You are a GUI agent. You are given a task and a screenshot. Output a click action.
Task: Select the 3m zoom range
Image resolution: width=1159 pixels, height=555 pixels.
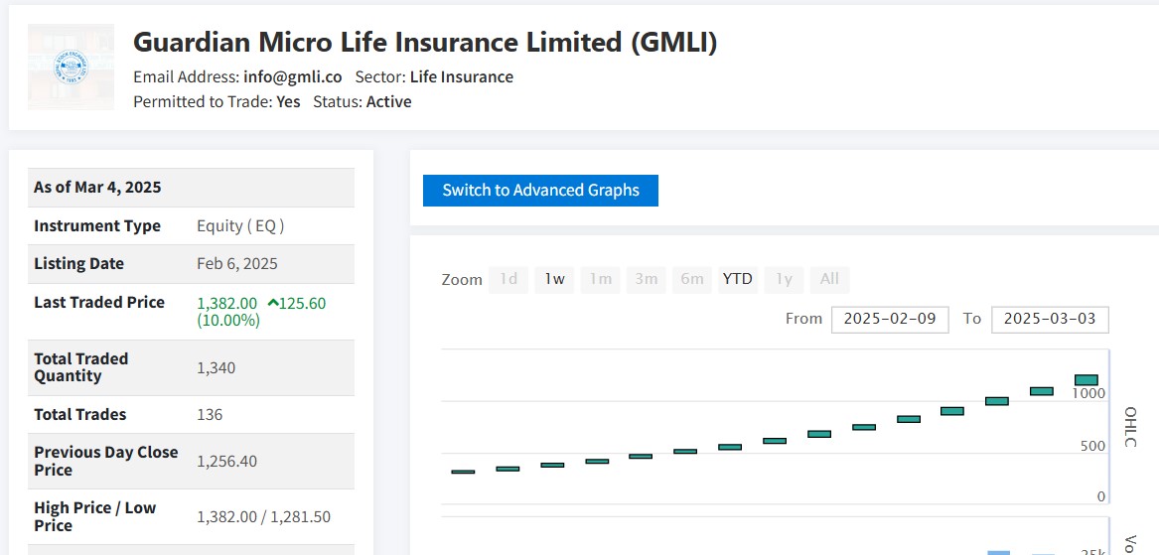click(x=646, y=279)
